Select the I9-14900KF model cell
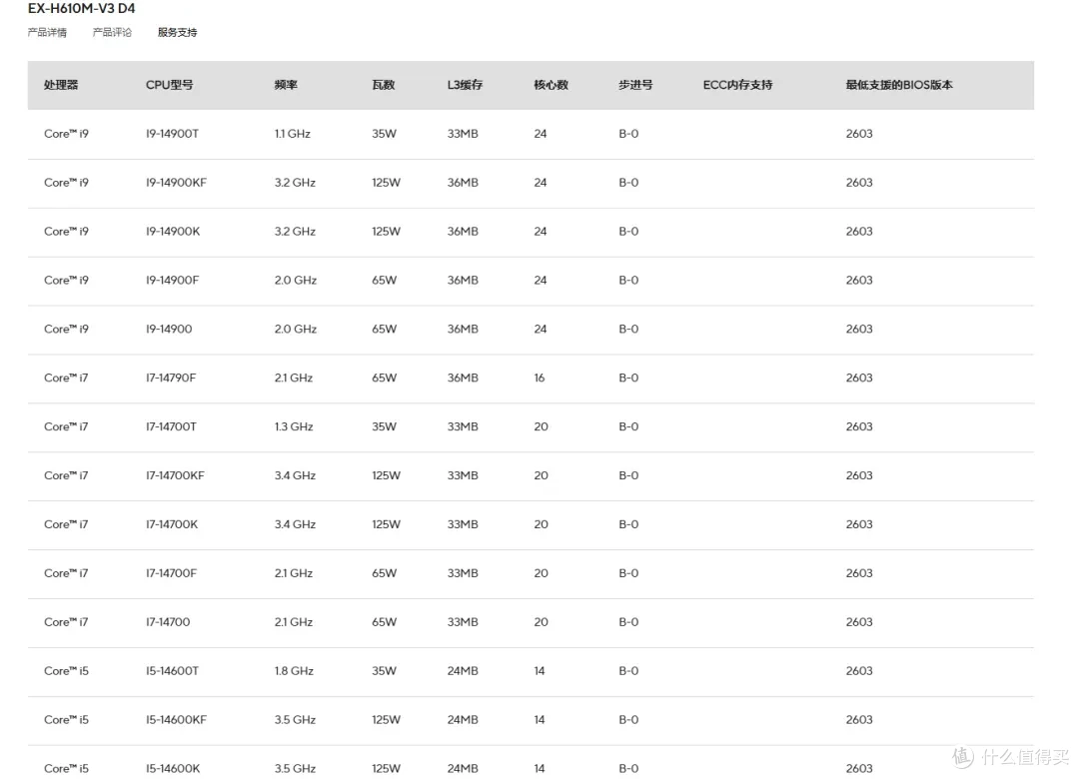The height and width of the screenshot is (779, 1079). [x=176, y=183]
